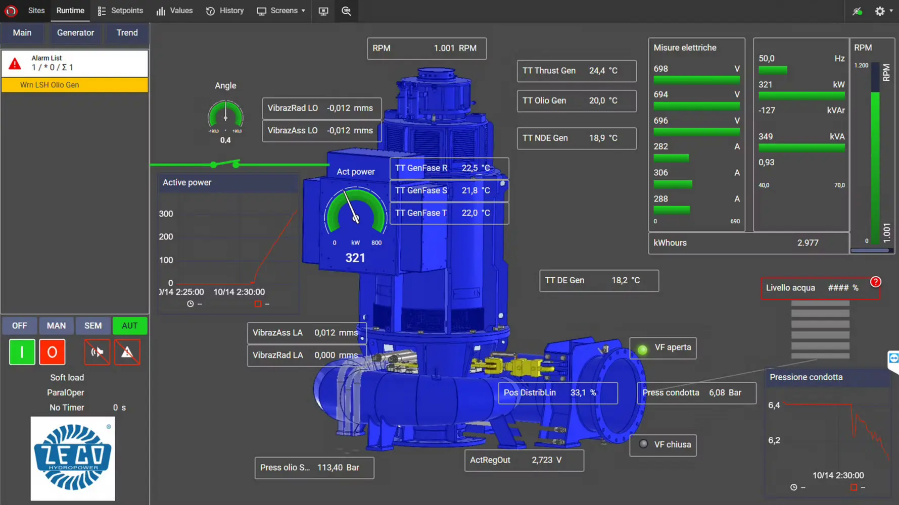899x505 pixels.
Task: Enable SEM operating mode
Action: 93,326
